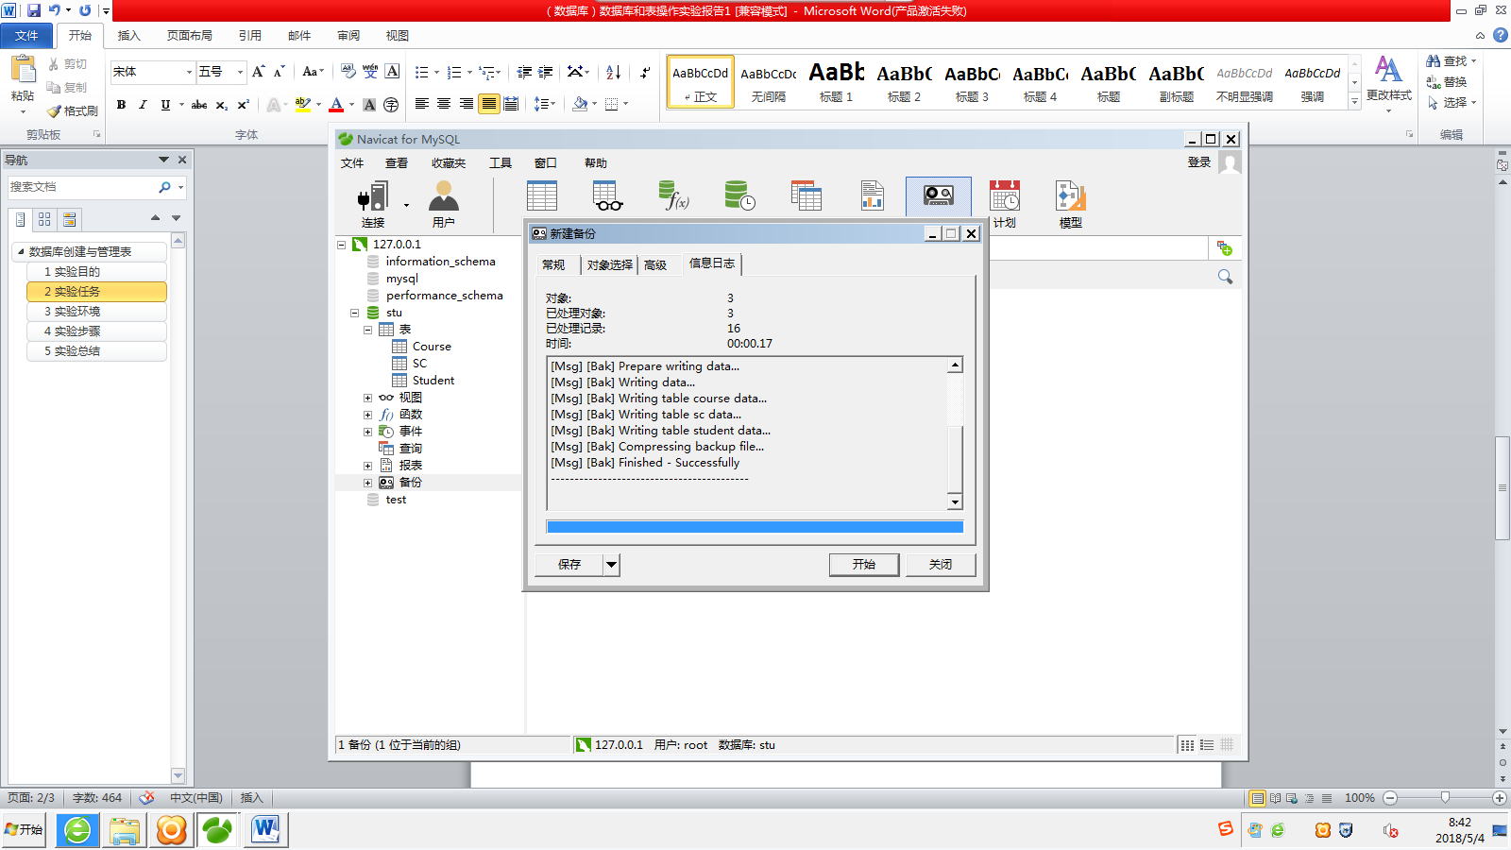
Task: Open Navicat from the Windows taskbar
Action: point(217,830)
